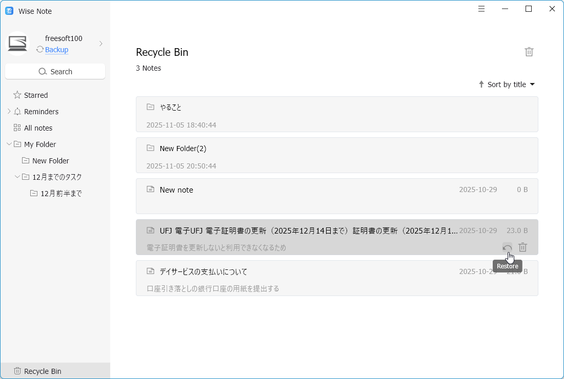This screenshot has width=564, height=379.
Task: Select Recycle Bin in the sidebar
Action: coord(43,371)
